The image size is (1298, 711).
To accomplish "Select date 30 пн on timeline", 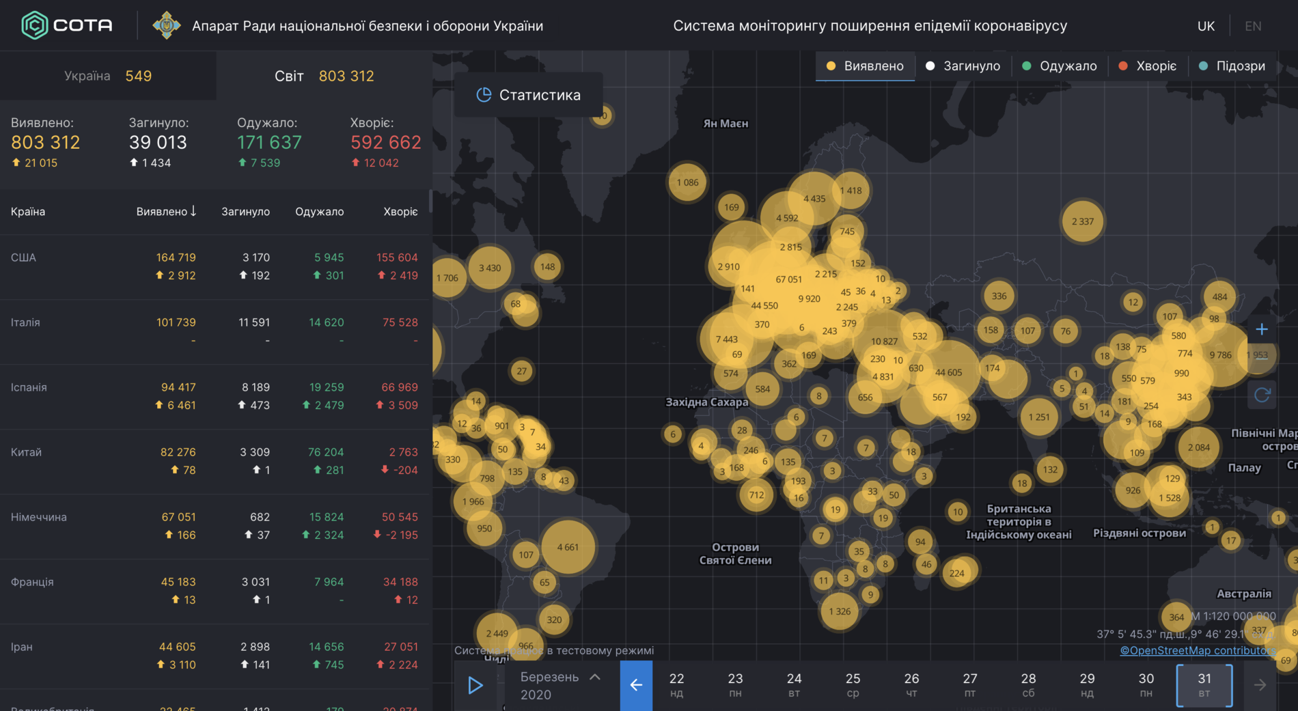I will coord(1146,685).
